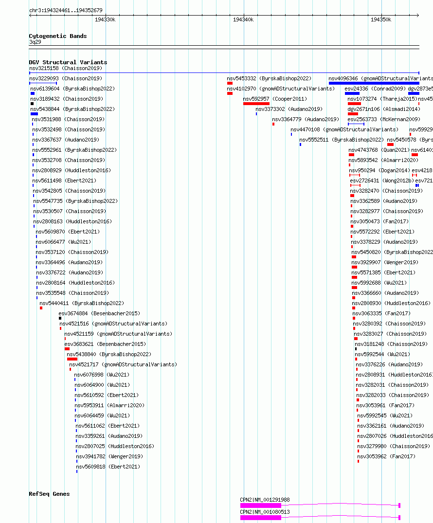Click nsv2808929 (Huddleston2016) label
Viewport: 433px width, 523px height.
(72, 170)
